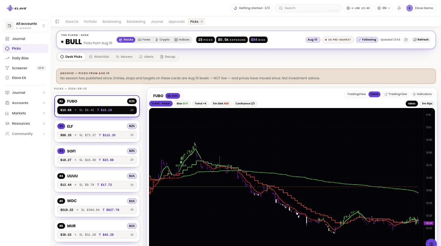Image resolution: width=441 pixels, height=246 pixels.
Task: Switch to the Approvals tab
Action: click(177, 21)
